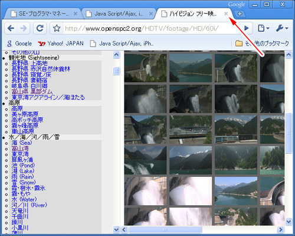
Task: Open the 長野県 妻籠宿 link
Action: 29,80
